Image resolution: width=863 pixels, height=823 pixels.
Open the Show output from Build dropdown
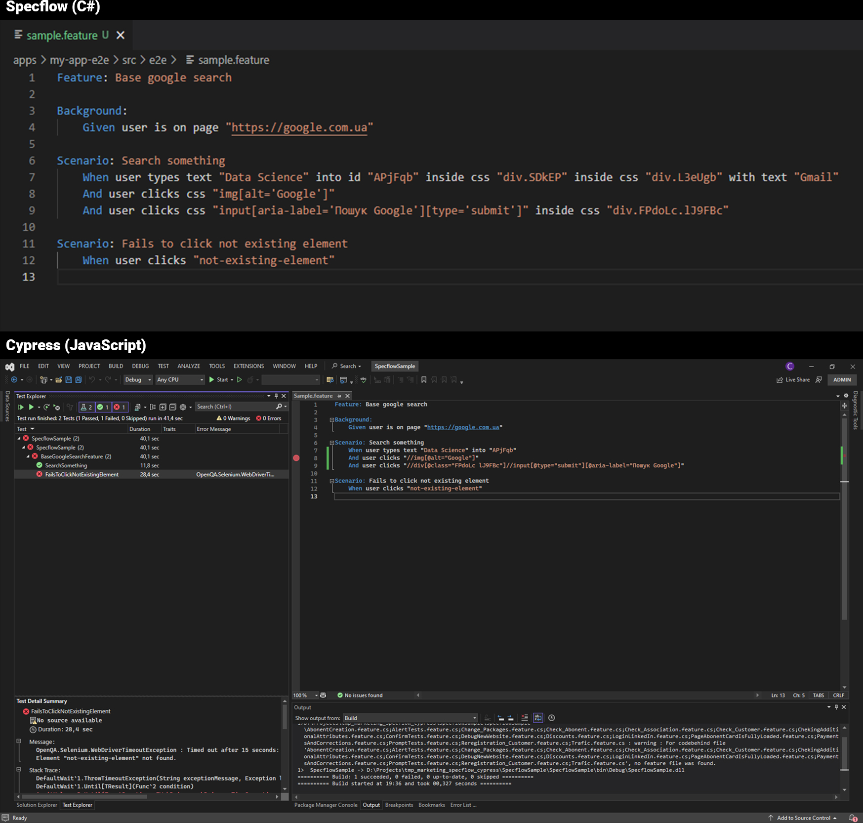point(411,718)
